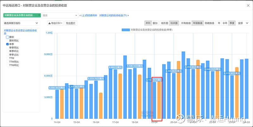This screenshot has width=253, height=127.
Task: Show only 年报数值 labels
Action: coord(198,23)
